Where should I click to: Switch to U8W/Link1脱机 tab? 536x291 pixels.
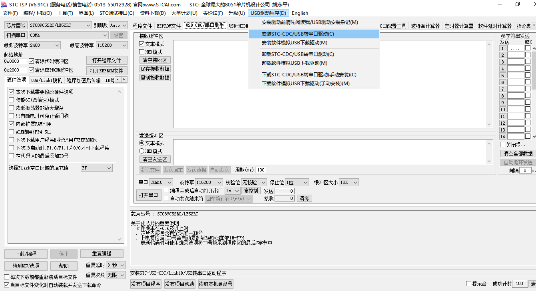46,80
